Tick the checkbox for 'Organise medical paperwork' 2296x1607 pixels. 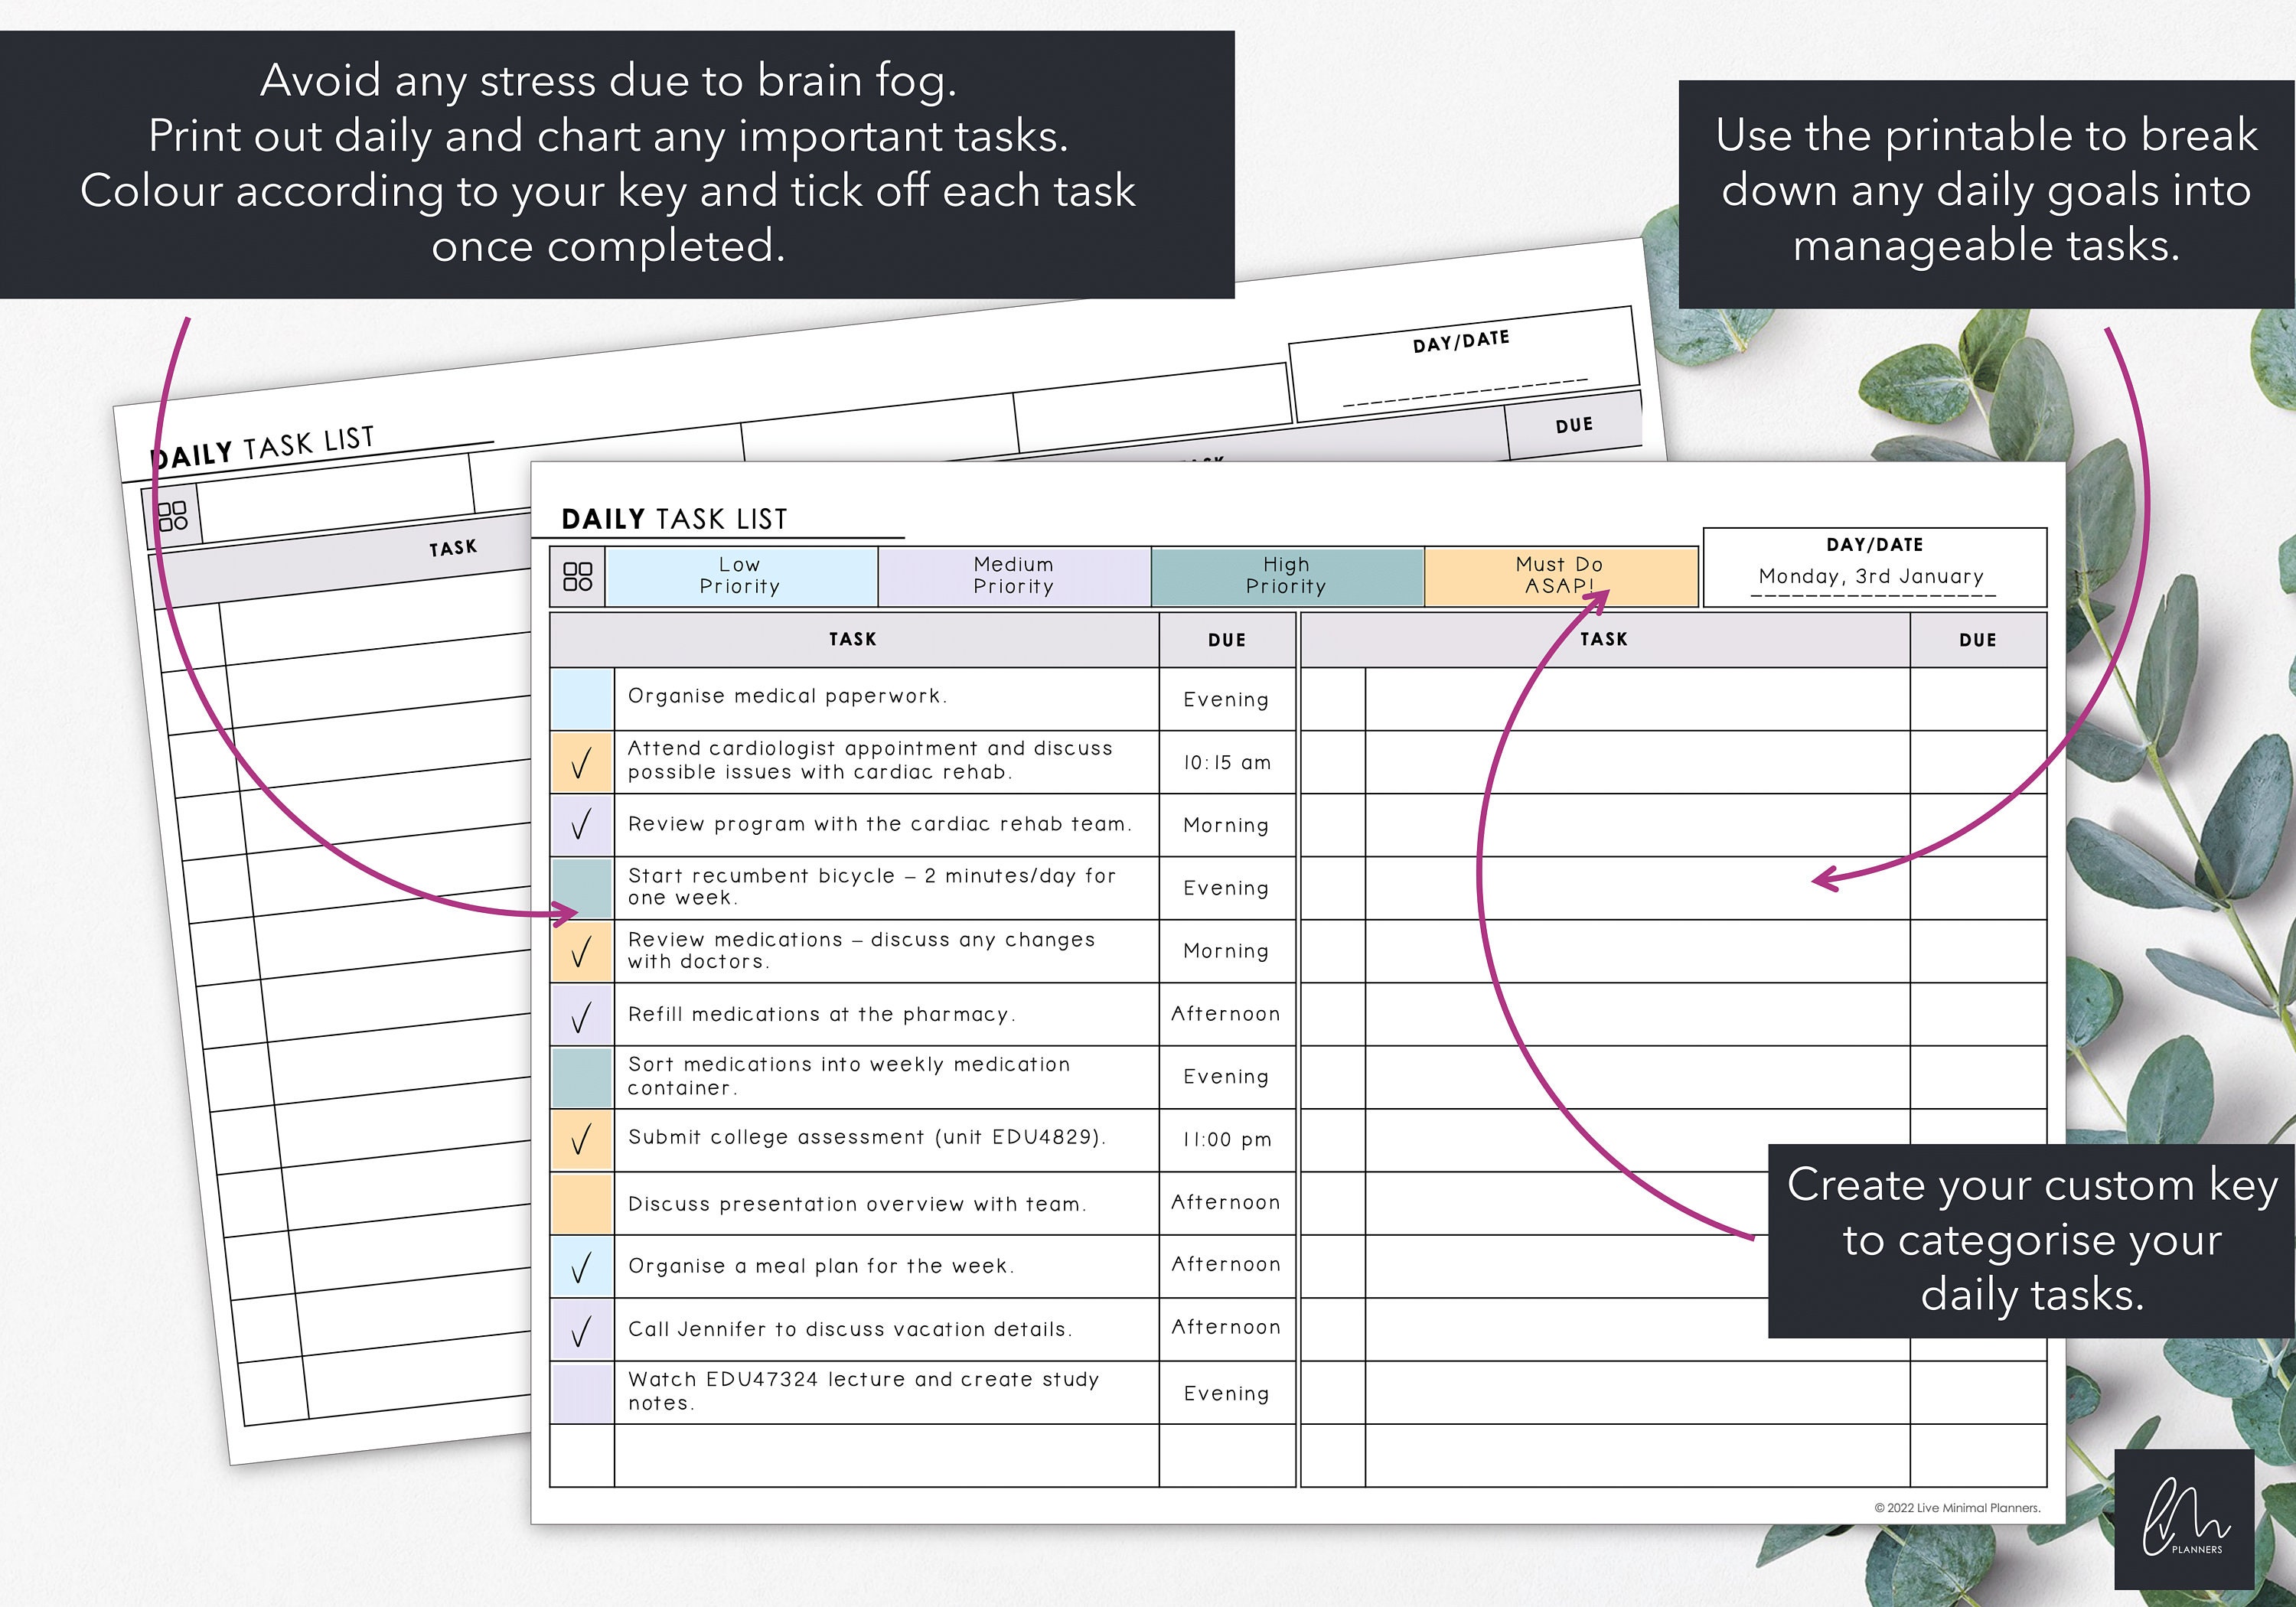(583, 698)
